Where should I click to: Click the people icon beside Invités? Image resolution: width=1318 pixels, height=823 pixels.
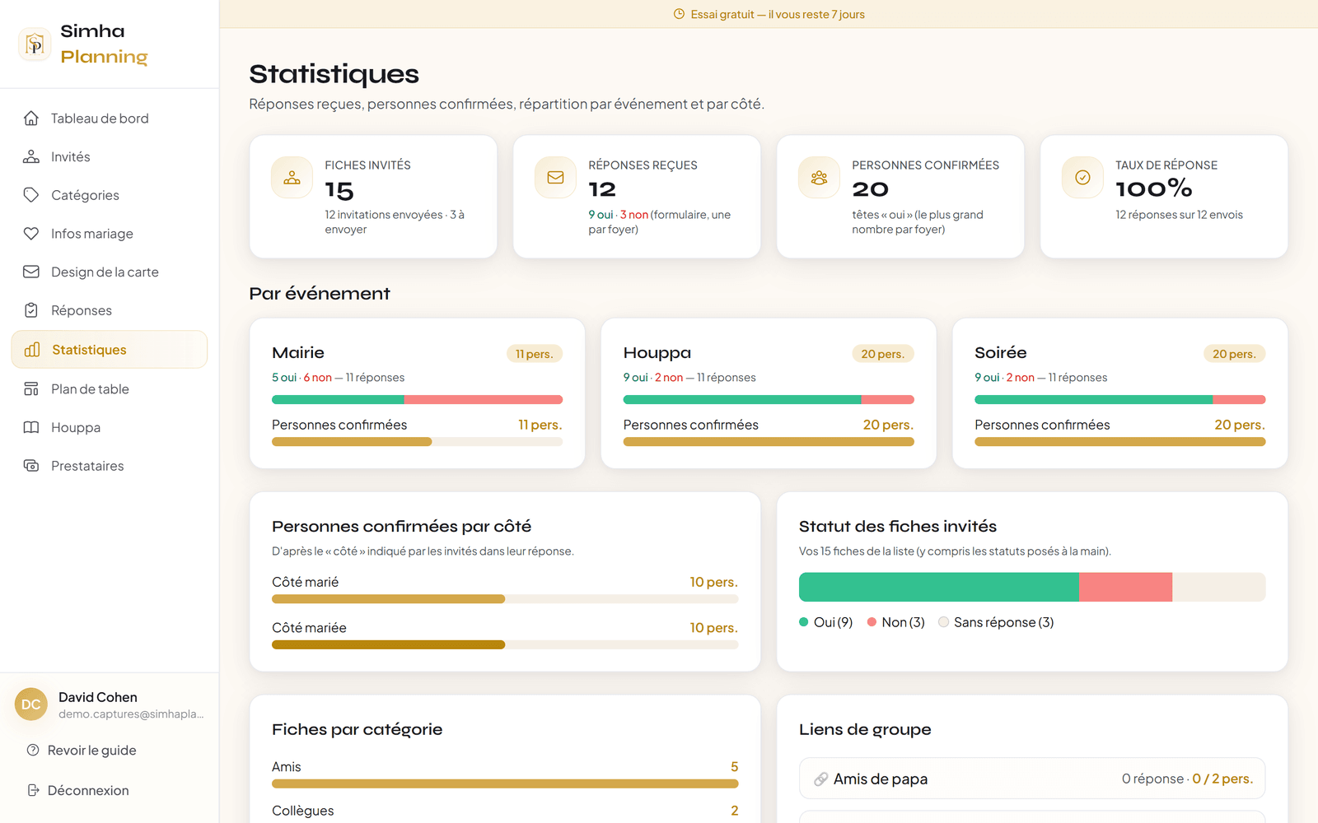pos(31,156)
